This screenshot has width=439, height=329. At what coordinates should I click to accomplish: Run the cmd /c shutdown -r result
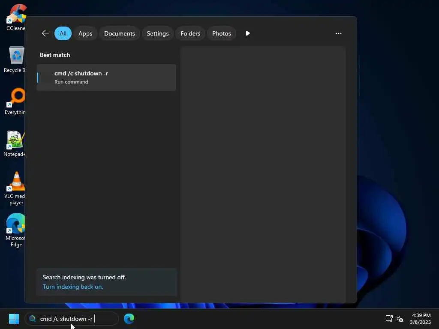(106, 78)
